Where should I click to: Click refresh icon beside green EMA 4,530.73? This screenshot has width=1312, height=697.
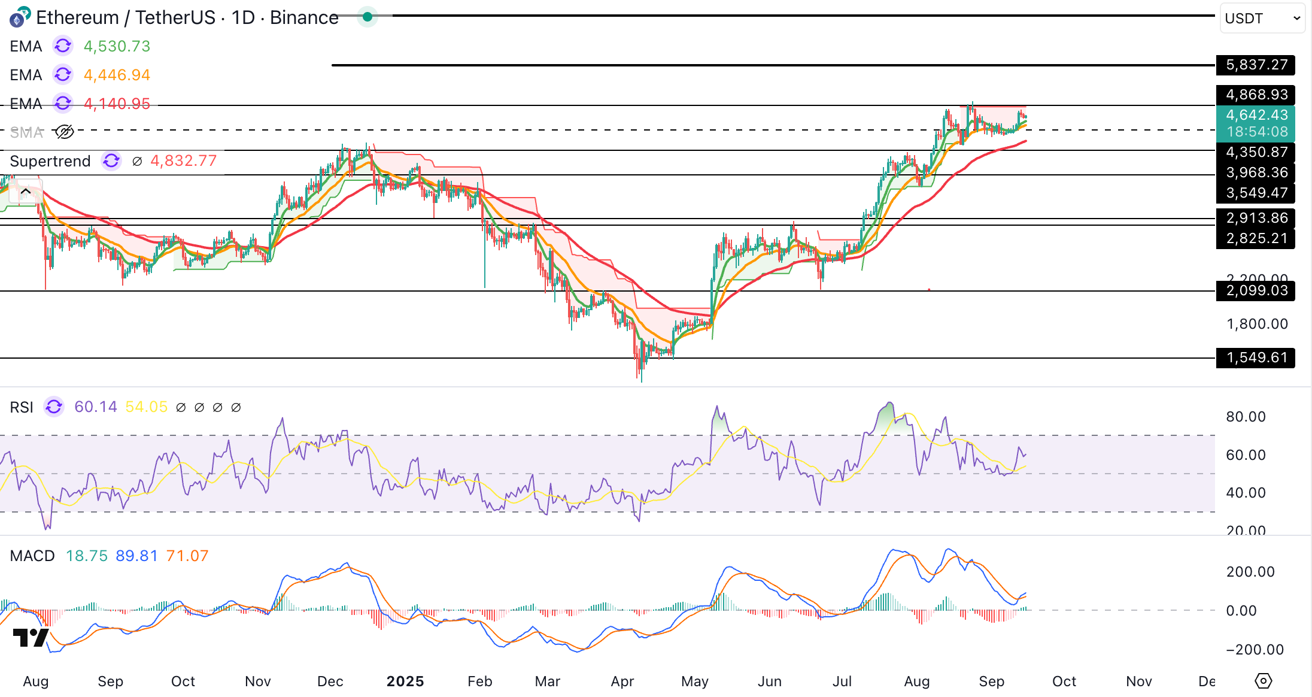[63, 46]
